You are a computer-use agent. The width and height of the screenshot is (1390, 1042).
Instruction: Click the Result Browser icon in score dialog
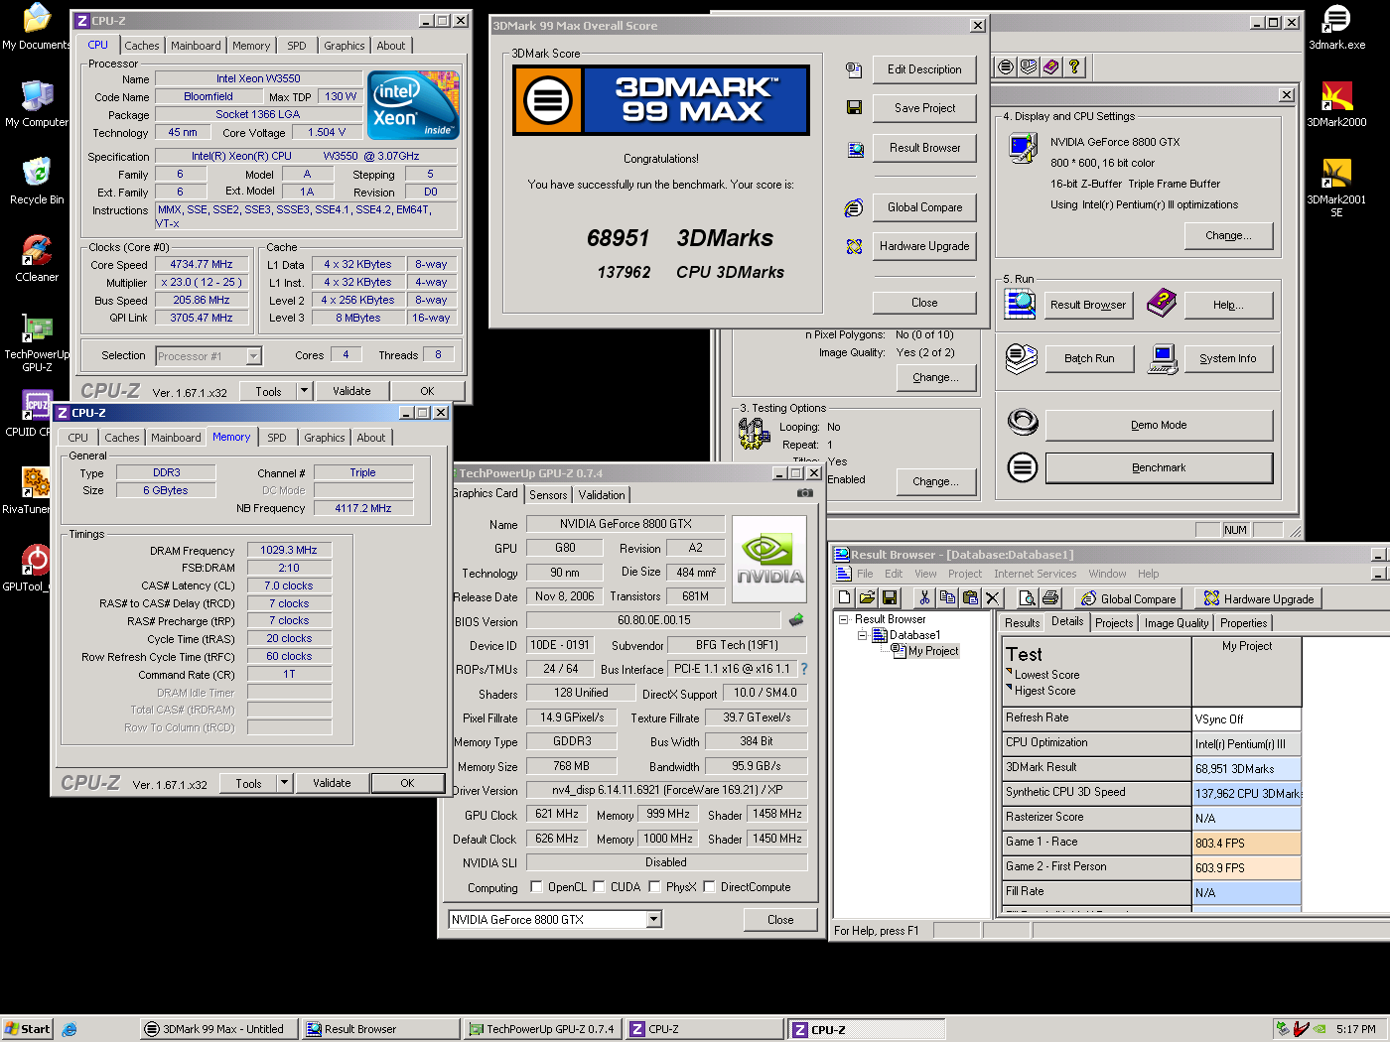(855, 150)
